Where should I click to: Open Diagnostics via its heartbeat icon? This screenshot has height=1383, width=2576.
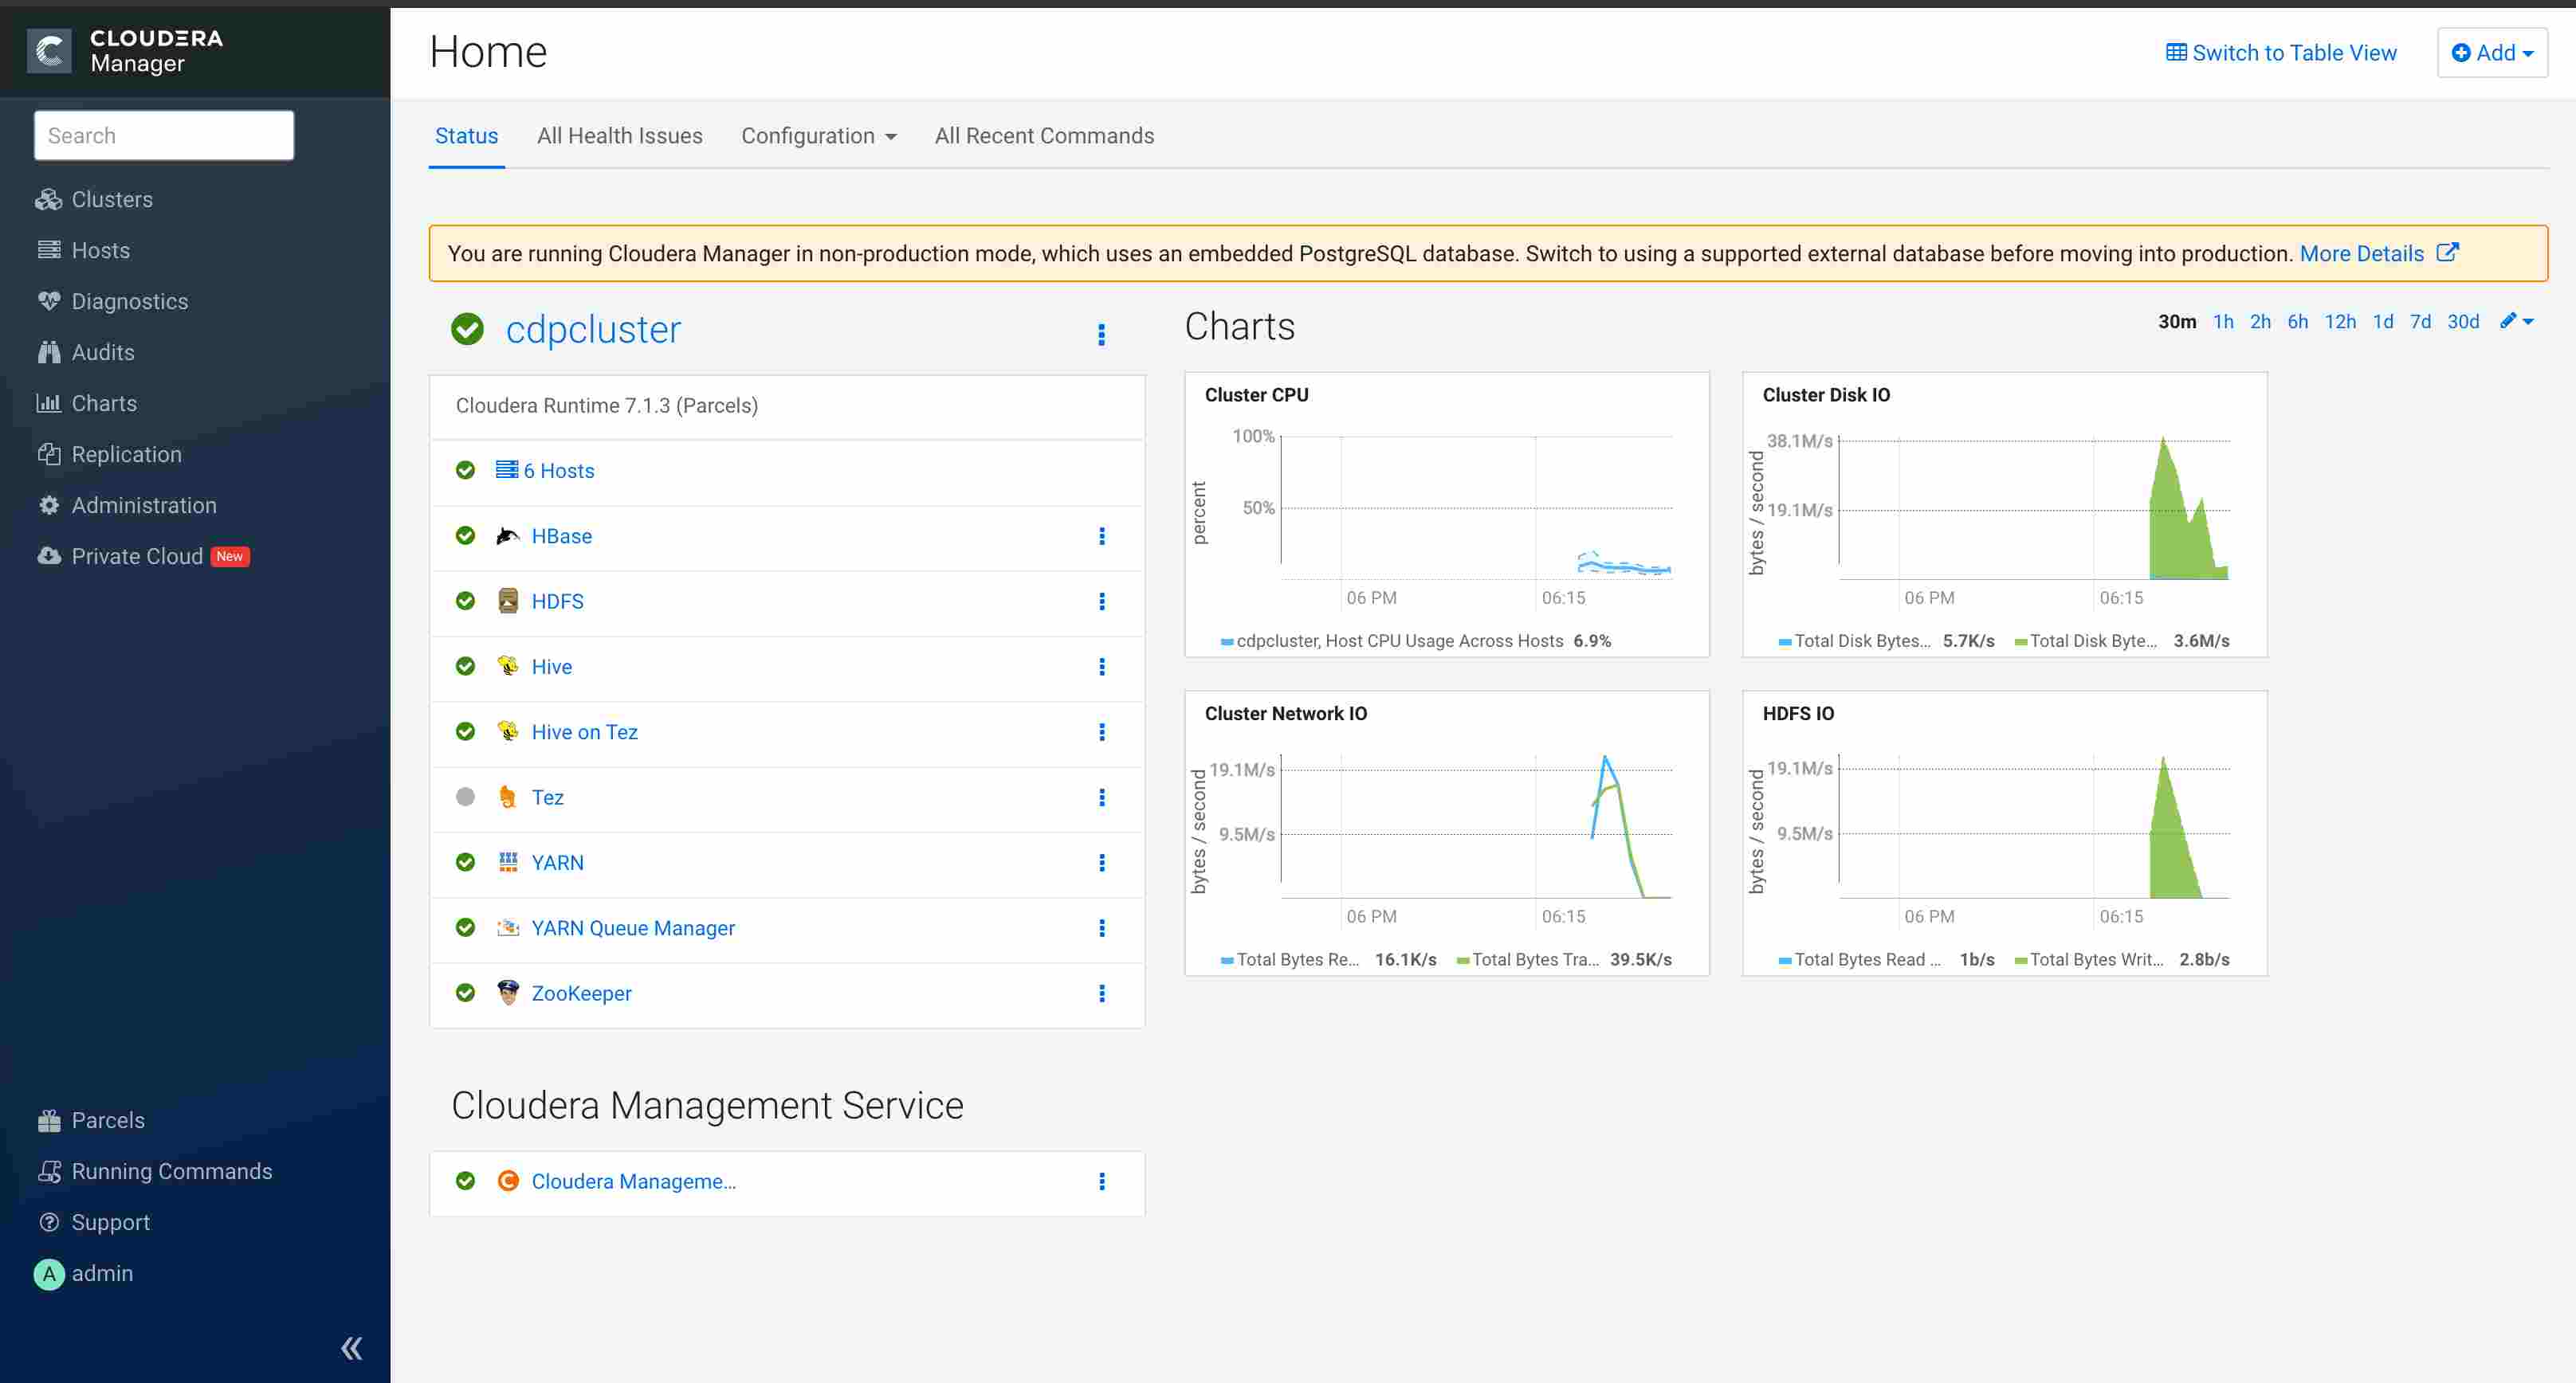49,301
